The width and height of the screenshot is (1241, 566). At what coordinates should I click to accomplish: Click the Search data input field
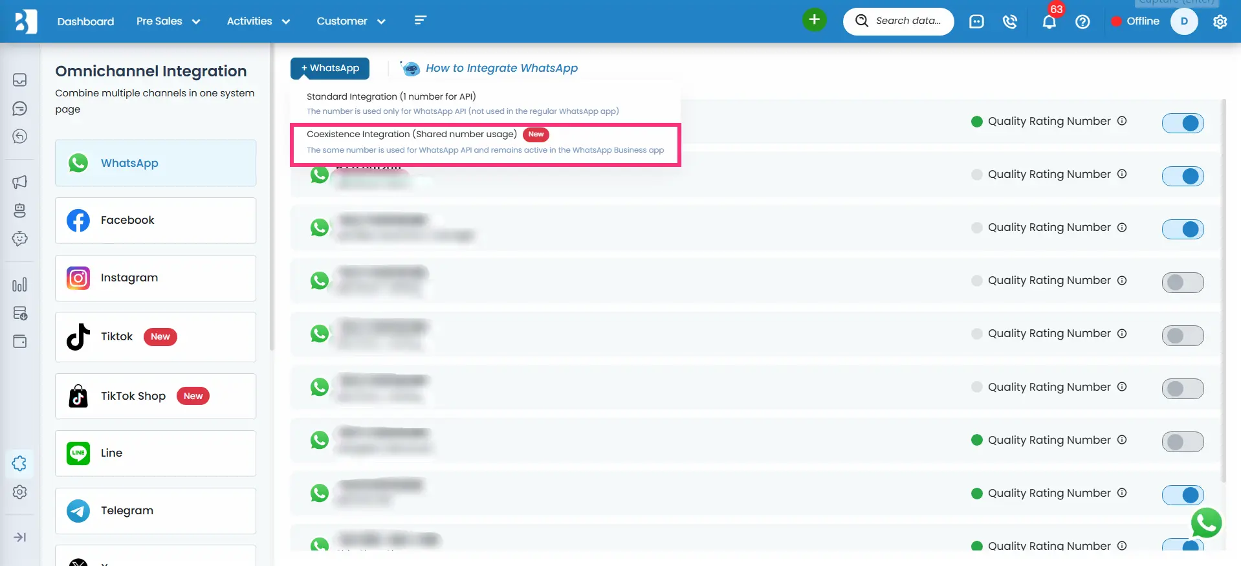click(907, 21)
